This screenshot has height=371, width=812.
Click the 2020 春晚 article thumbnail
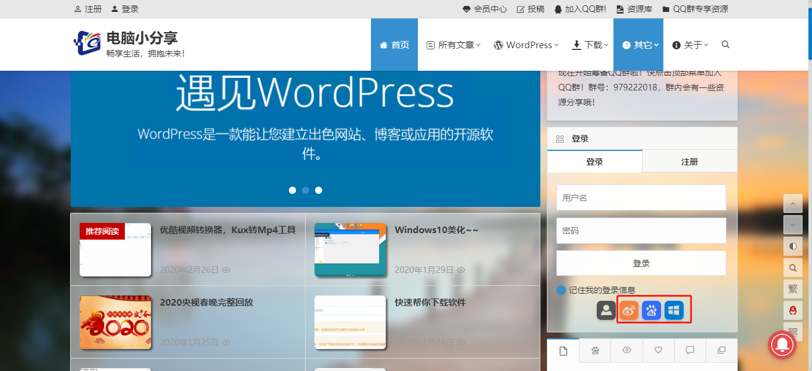coord(115,322)
